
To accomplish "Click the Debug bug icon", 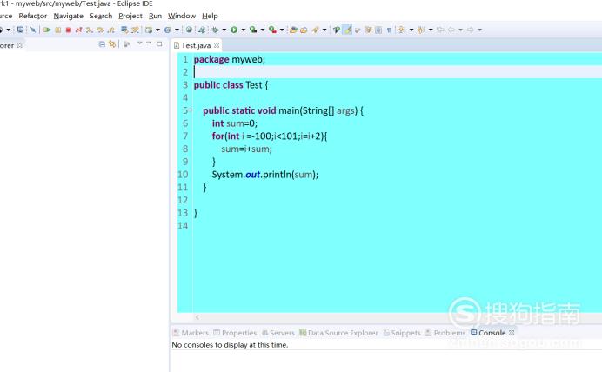I will tap(215, 30).
